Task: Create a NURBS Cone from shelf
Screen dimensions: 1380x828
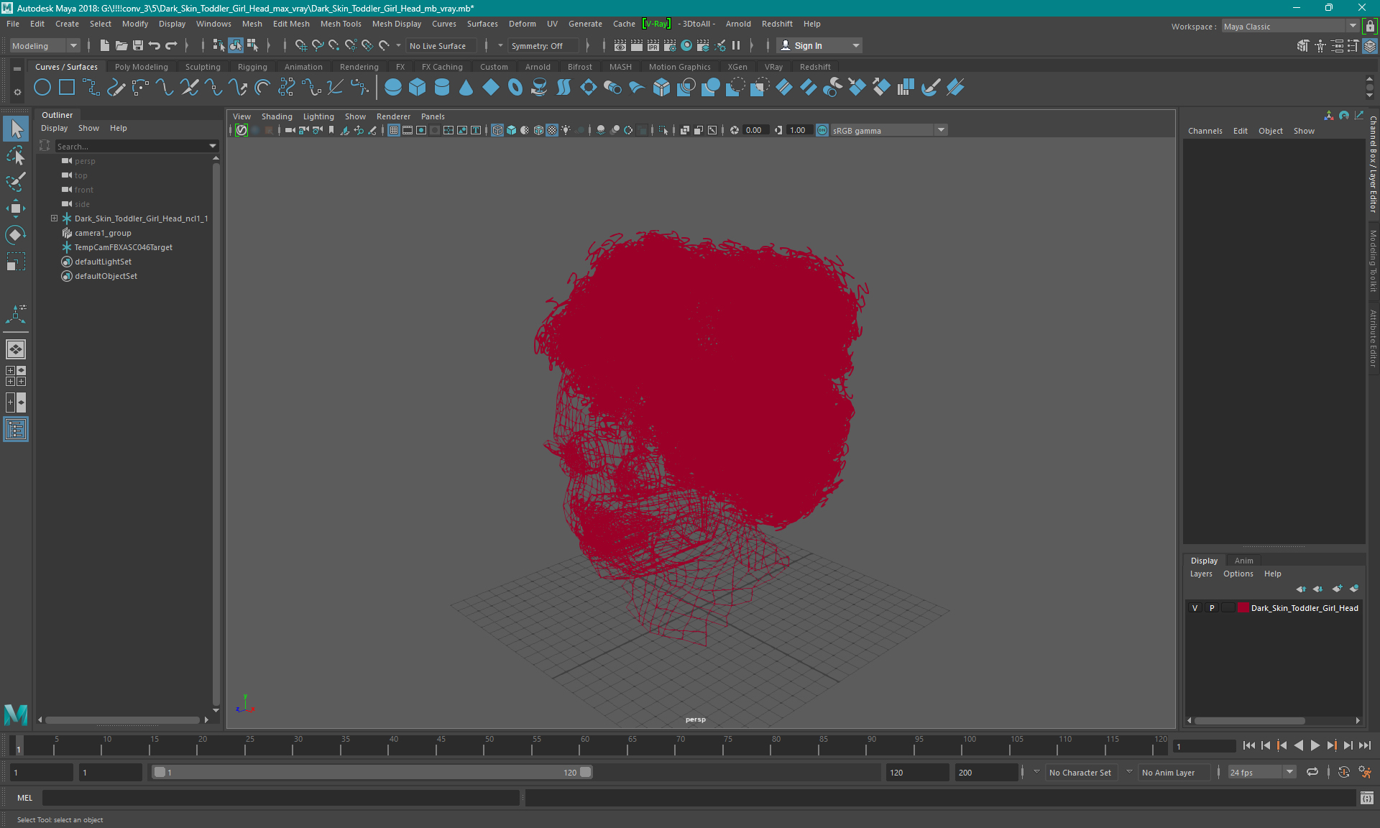Action: coord(466,88)
